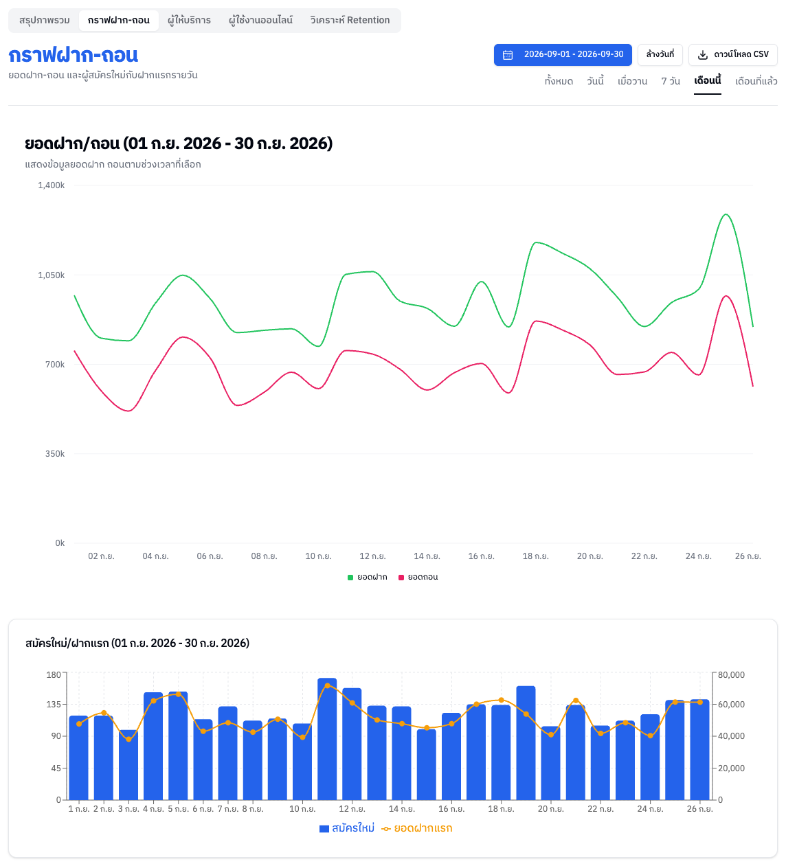Click the calendar icon in date range button
786x866 pixels.
tap(508, 55)
